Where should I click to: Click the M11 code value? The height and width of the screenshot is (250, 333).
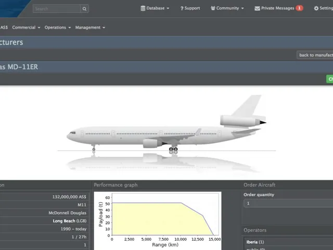click(x=82, y=205)
